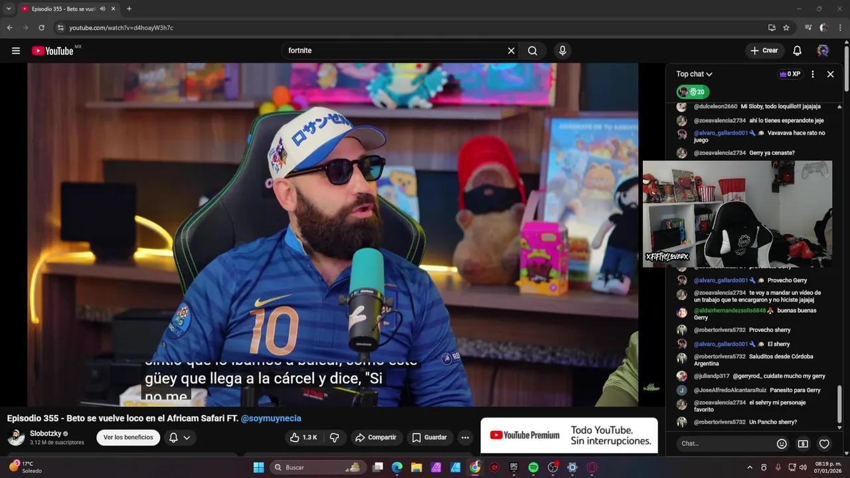This screenshot has width=850, height=478.
Task: Mute tab via speaker icon on tab
Action: click(x=102, y=9)
